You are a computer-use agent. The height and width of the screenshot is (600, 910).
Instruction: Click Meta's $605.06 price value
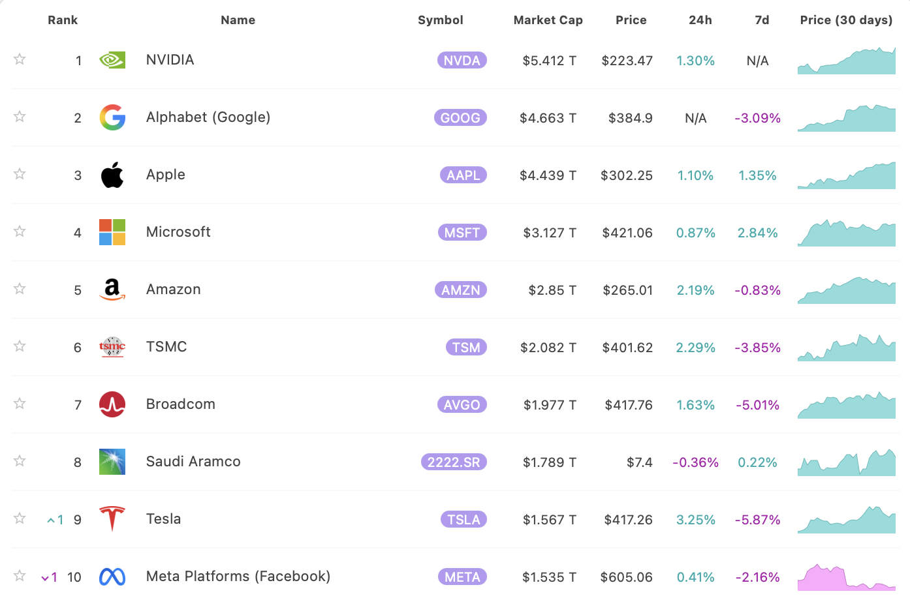[627, 577]
